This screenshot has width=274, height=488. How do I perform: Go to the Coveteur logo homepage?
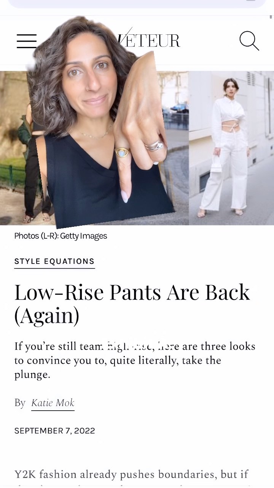(x=149, y=40)
